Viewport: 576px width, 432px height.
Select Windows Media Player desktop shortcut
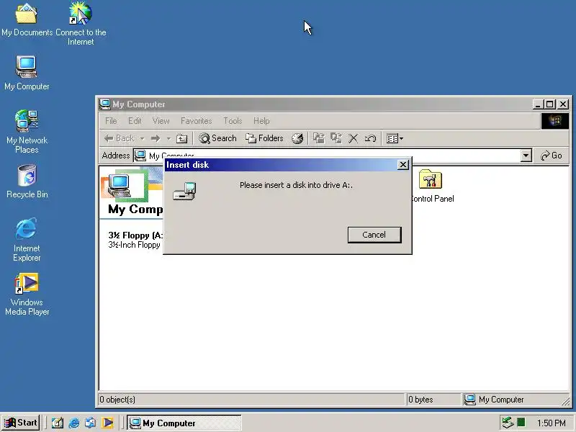[x=27, y=294]
